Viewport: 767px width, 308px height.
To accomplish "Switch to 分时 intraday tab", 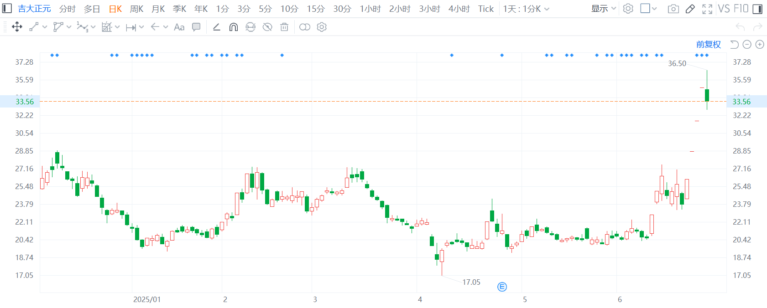I will point(68,9).
